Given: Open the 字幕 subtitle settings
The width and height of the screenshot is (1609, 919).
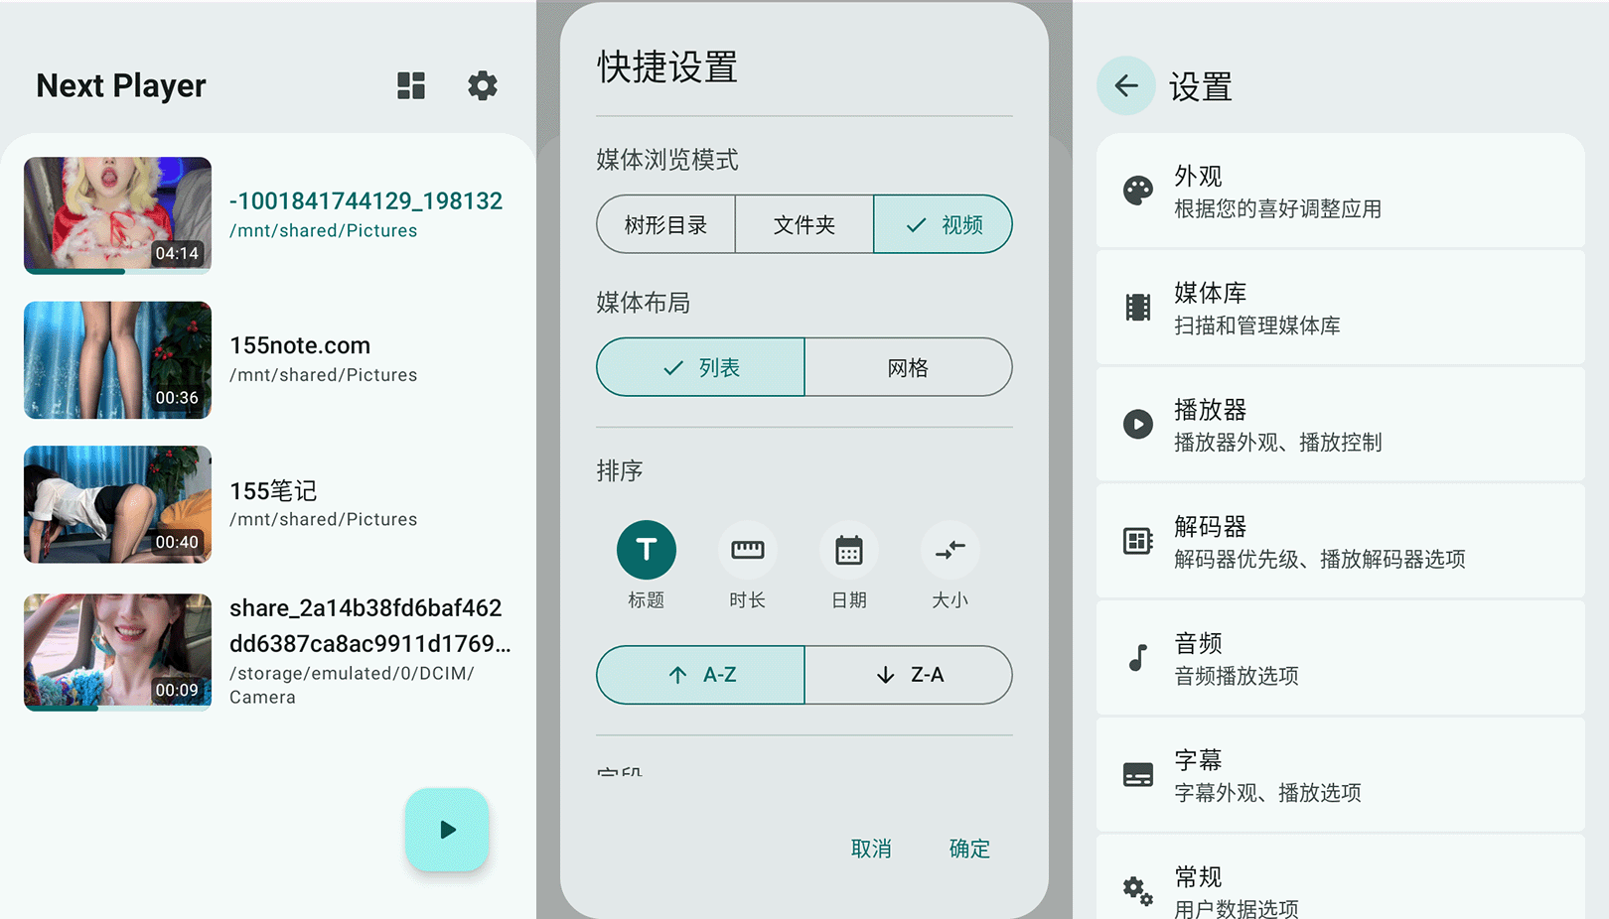Looking at the screenshot, I should coord(1340,775).
